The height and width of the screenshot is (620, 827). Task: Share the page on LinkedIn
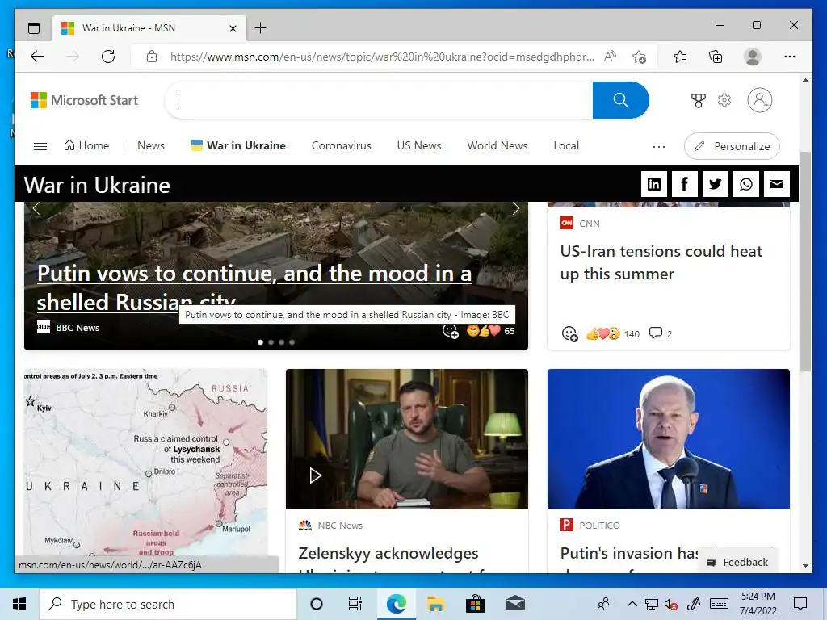click(654, 184)
